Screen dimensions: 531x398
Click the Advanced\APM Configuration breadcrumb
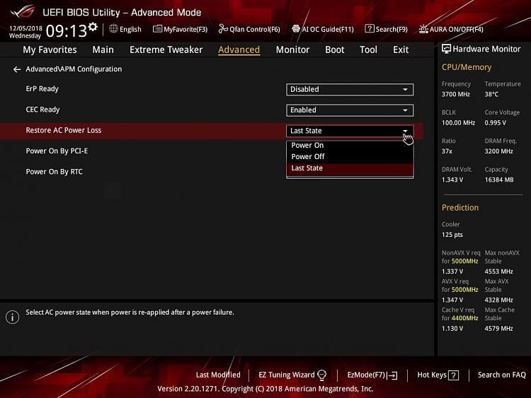[x=74, y=69]
